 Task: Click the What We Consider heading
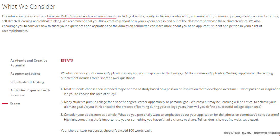29,6
